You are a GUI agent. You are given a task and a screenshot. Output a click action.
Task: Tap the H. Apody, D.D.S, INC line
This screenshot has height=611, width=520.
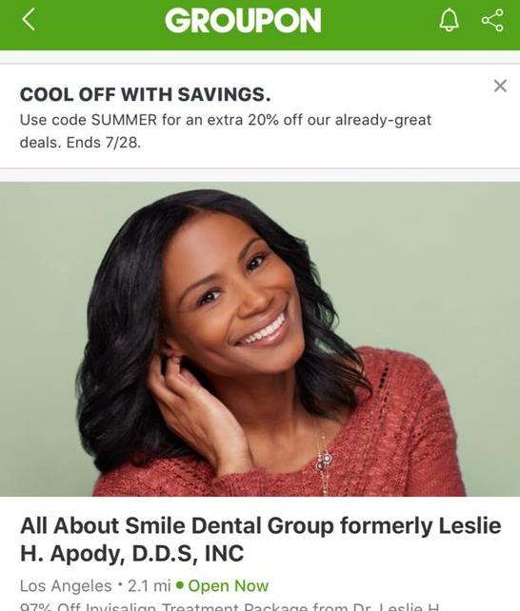(x=131, y=553)
